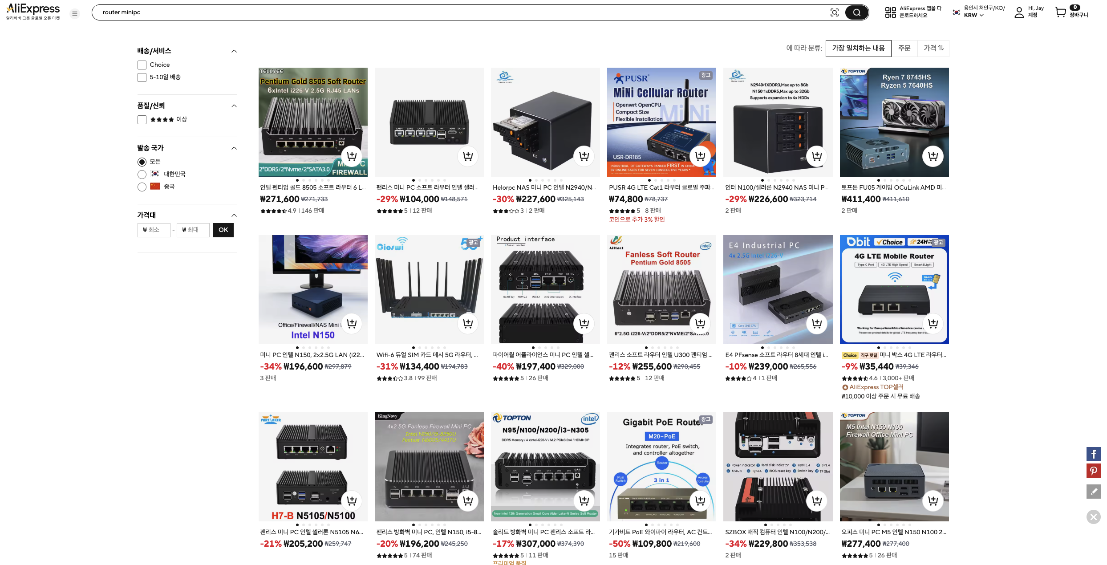Open the hamburger category menu icon
This screenshot has height=565, width=1107.
tap(75, 14)
